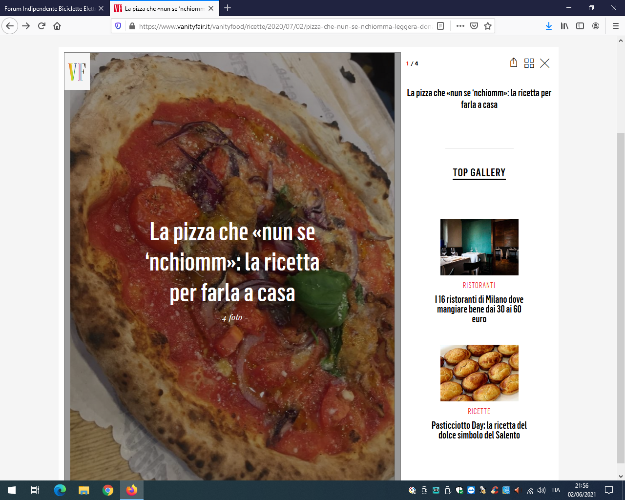Open the Pasticciotto Day article link
This screenshot has width=625, height=500.
click(479, 430)
